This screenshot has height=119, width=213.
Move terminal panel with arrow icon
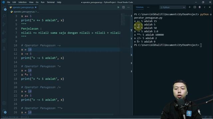pyautogui.click(x=205, y=7)
